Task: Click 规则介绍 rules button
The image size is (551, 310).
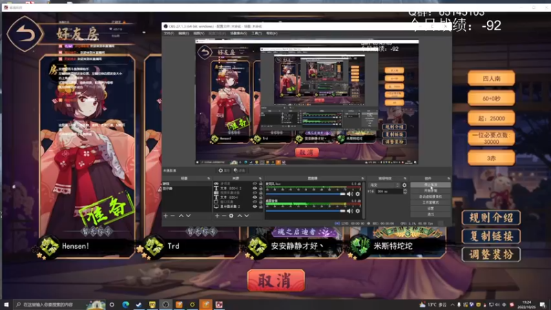Action: tap(491, 218)
